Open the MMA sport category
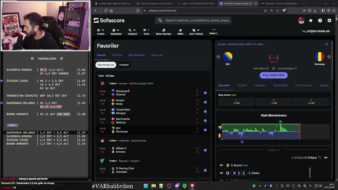Screen dimensions: 338x190 pyautogui.click(x=180, y=32)
